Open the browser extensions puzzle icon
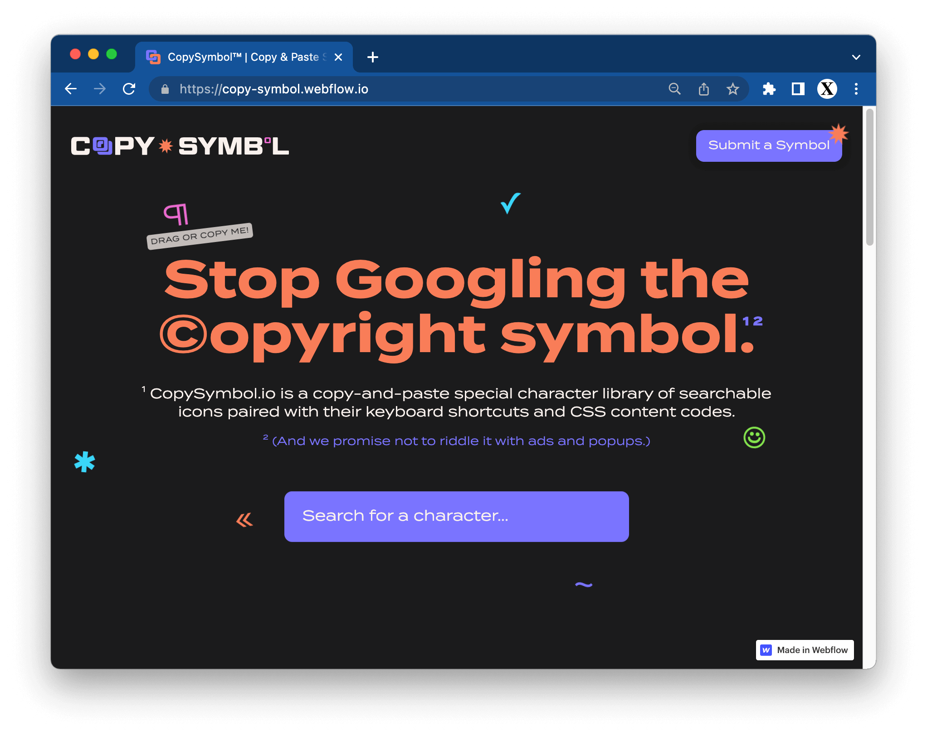This screenshot has height=736, width=927. click(x=769, y=89)
